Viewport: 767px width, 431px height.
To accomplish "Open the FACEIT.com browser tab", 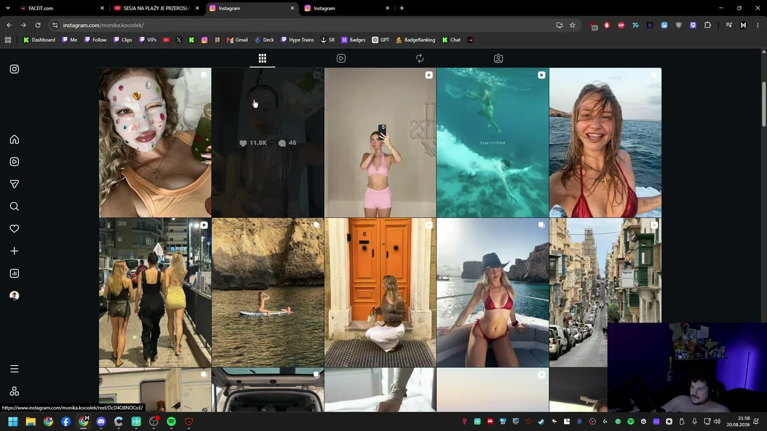I will pyautogui.click(x=60, y=8).
